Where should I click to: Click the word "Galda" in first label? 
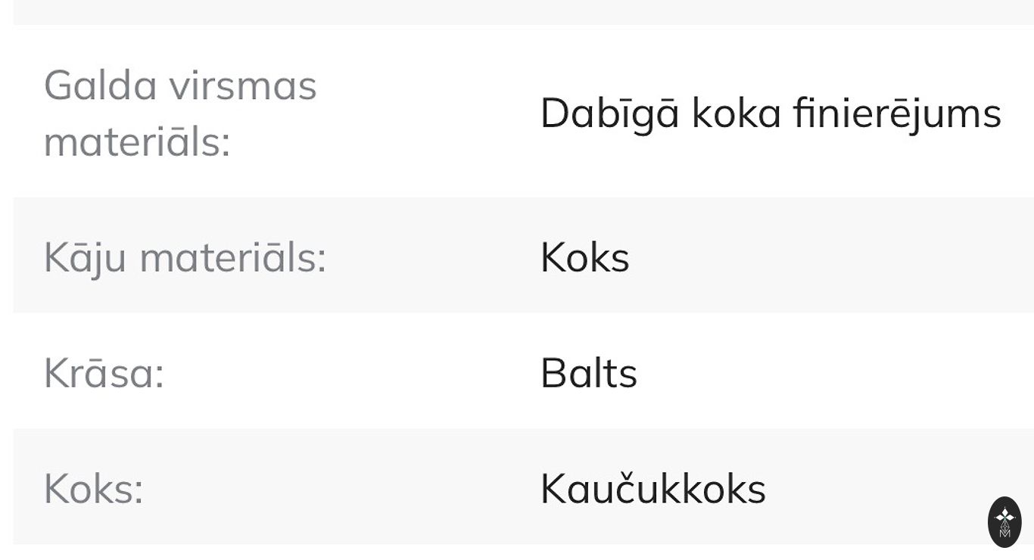pyautogui.click(x=100, y=85)
